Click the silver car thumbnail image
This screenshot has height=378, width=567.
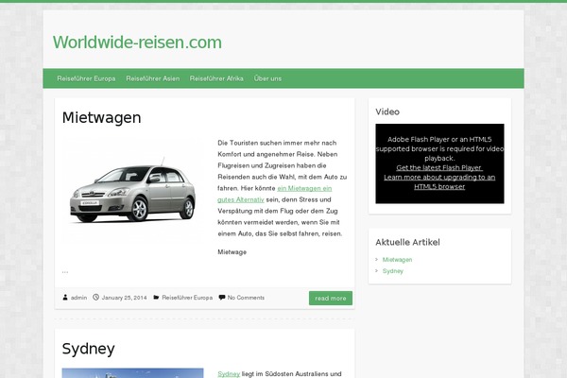132,189
